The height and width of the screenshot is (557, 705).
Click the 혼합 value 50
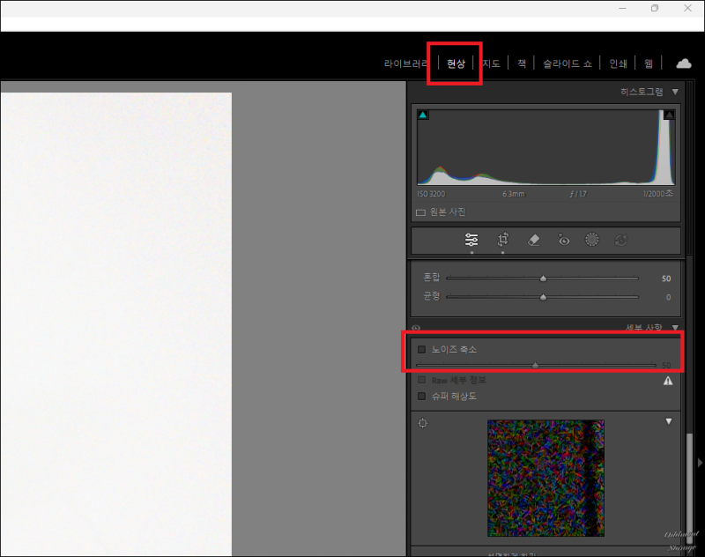tap(666, 278)
